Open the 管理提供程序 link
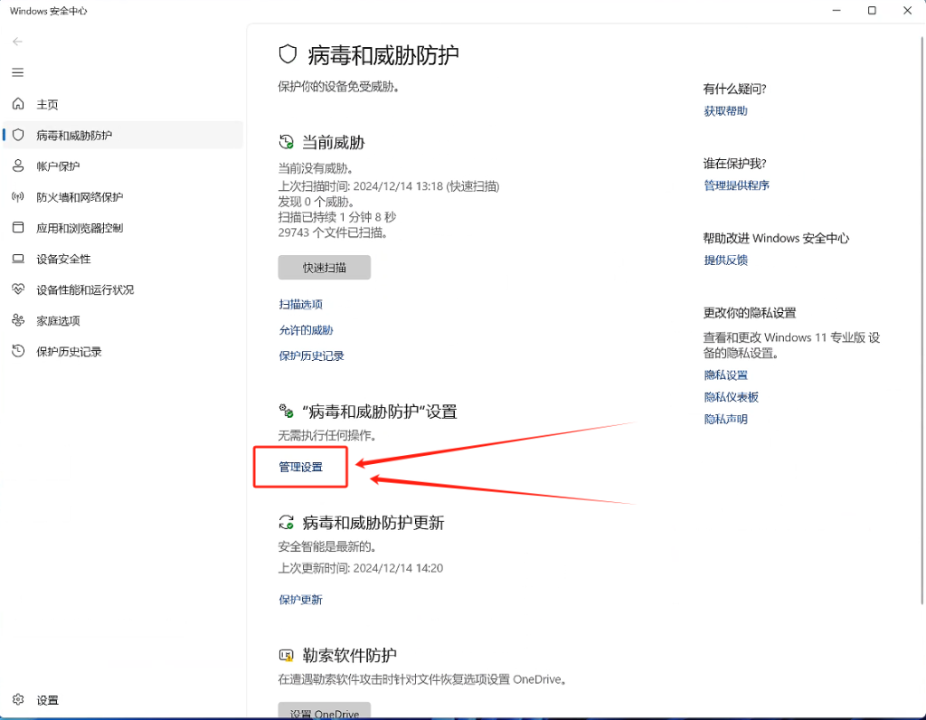Image resolution: width=926 pixels, height=720 pixels. click(736, 185)
